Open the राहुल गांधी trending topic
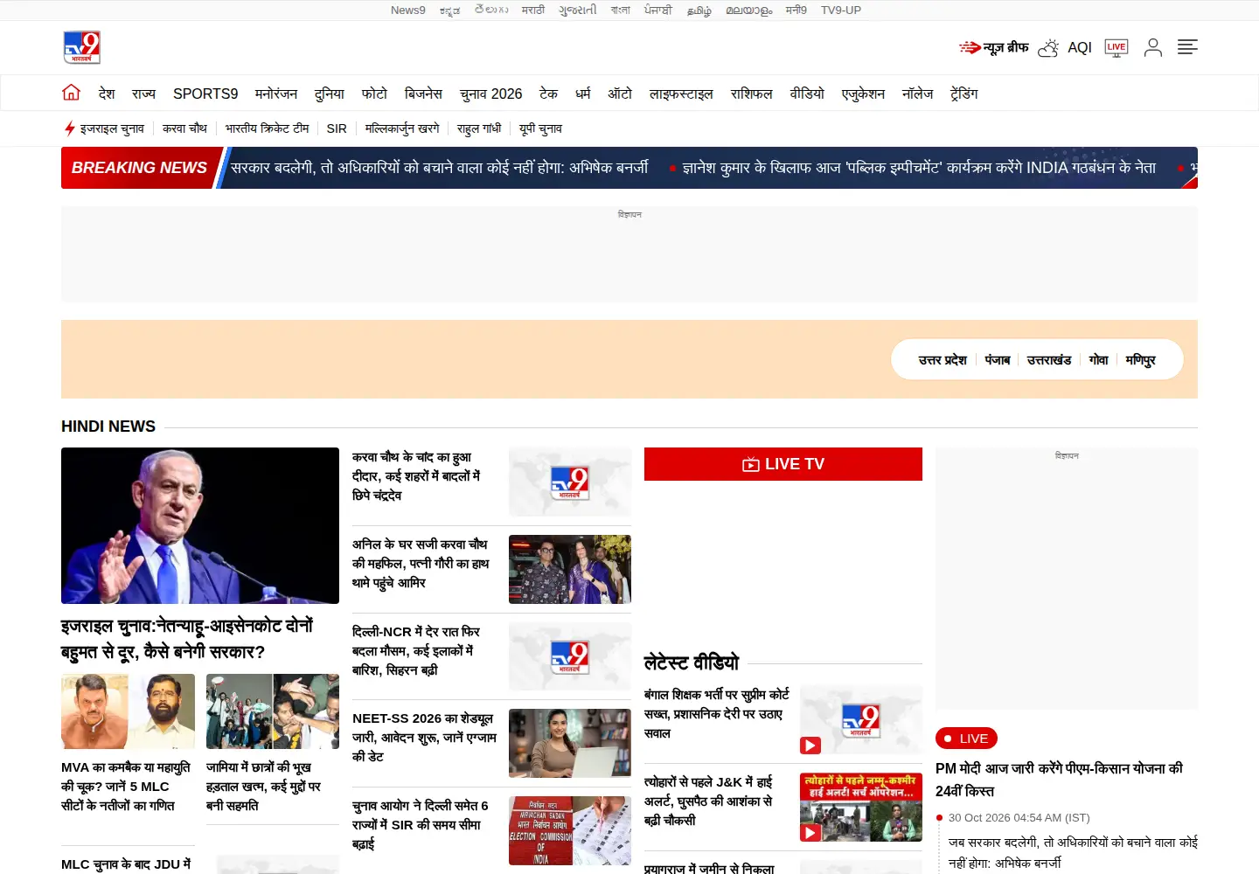The width and height of the screenshot is (1259, 874). [x=479, y=128]
